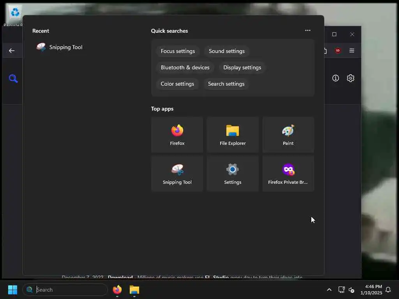Click the info circle icon in Firefox
The image size is (399, 299).
[x=335, y=78]
